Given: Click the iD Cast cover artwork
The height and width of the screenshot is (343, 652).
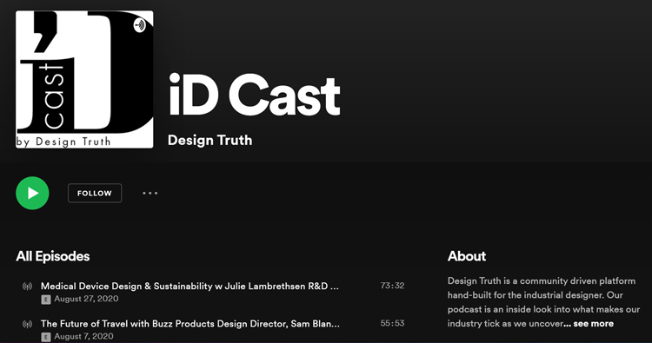Looking at the screenshot, I should (x=84, y=79).
